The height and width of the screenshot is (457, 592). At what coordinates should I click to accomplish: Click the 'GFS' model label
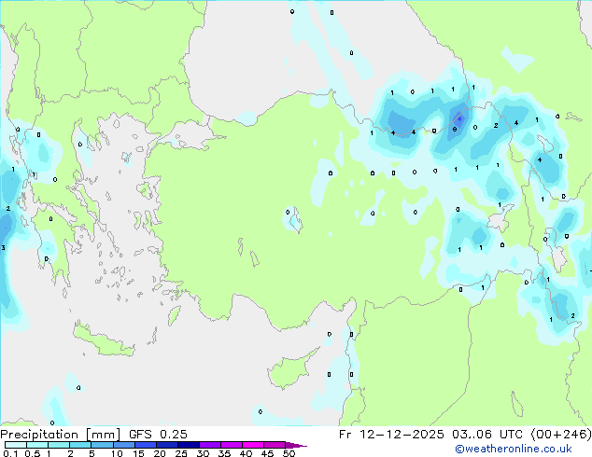pos(140,435)
